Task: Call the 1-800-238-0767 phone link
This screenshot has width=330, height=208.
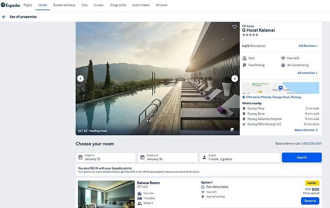Action: click(x=311, y=144)
